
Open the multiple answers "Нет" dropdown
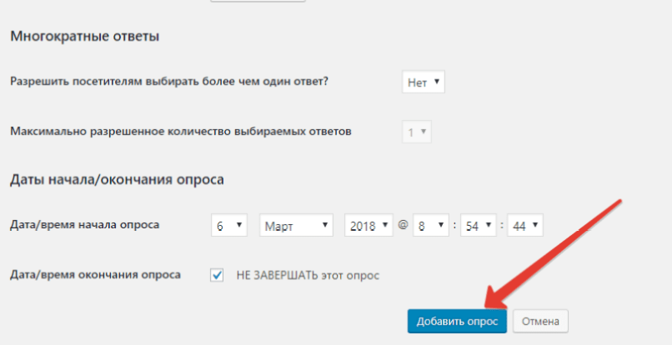click(424, 82)
